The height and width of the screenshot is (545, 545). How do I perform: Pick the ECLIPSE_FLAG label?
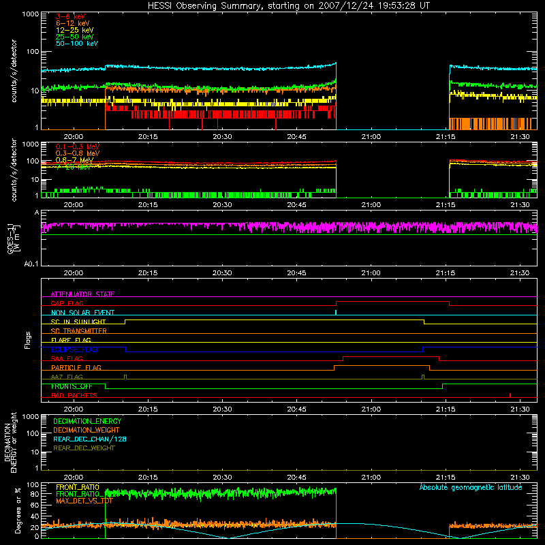click(74, 349)
